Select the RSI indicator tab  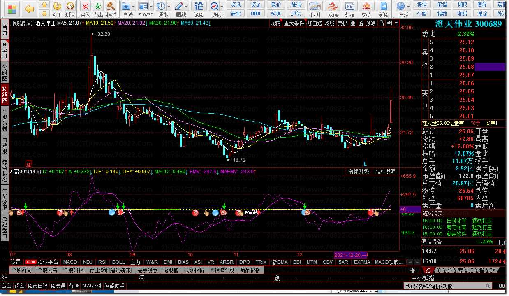pos(102,262)
